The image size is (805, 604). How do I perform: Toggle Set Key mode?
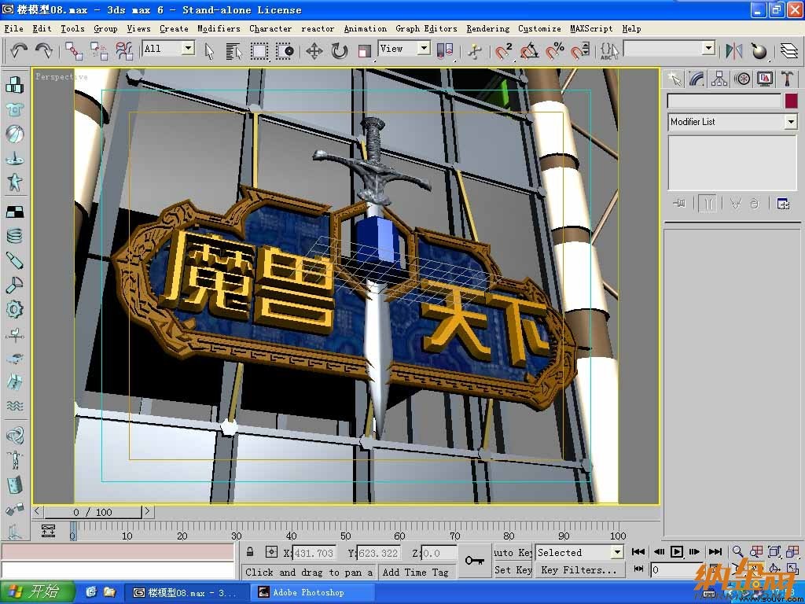pyautogui.click(x=513, y=570)
